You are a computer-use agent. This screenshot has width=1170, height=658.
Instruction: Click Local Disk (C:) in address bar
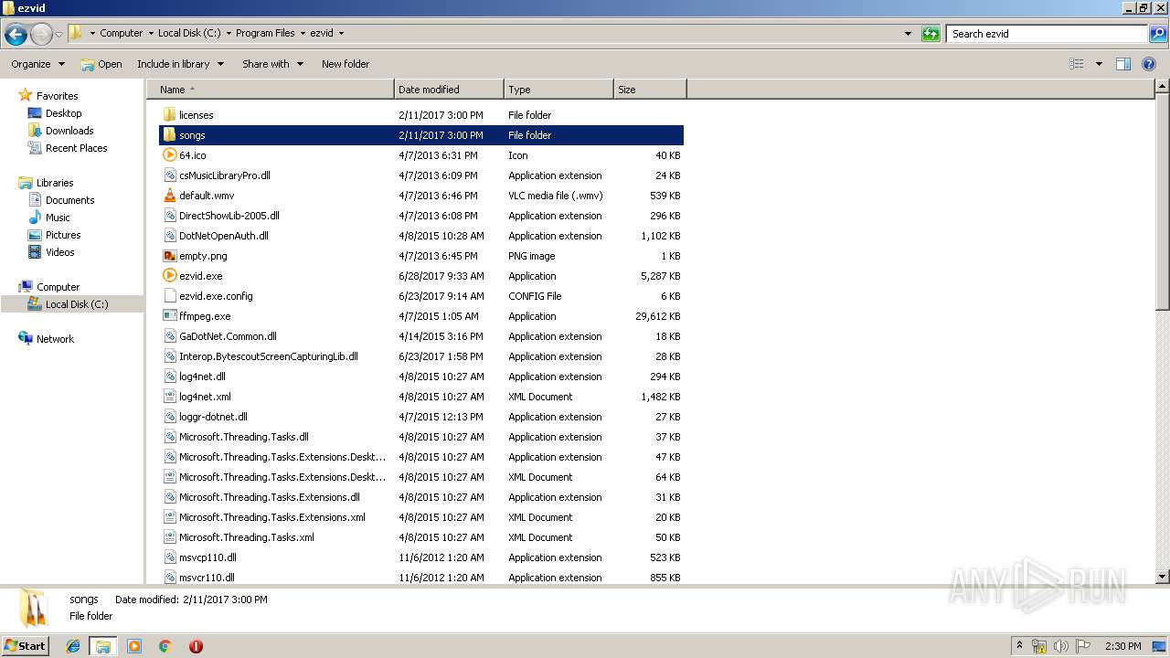[x=189, y=33]
